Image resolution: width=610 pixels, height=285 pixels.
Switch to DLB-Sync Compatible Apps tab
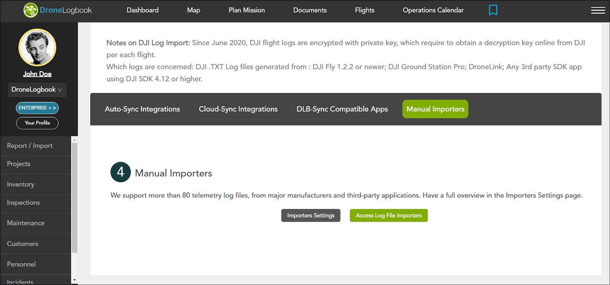(342, 109)
